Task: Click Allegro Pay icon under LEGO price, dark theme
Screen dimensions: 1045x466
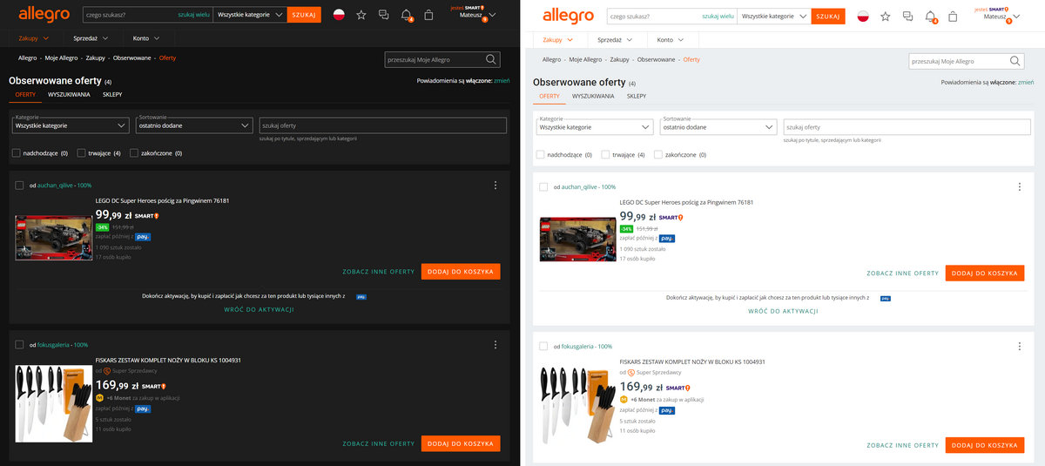Action: point(143,236)
